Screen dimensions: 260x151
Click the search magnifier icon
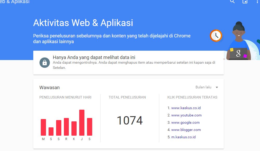tap(232, 2)
